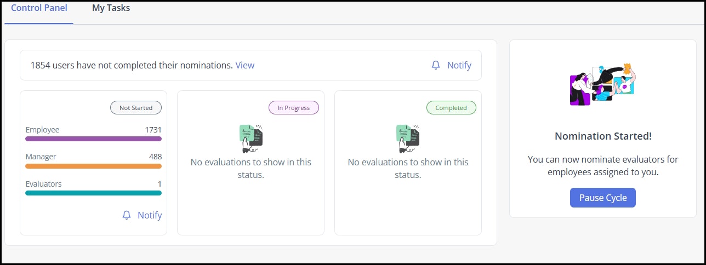Open View link for incomplete nominations
706x265 pixels.
click(x=245, y=65)
